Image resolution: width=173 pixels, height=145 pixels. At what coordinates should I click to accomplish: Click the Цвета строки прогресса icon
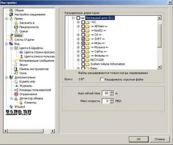click(x=21, y=52)
